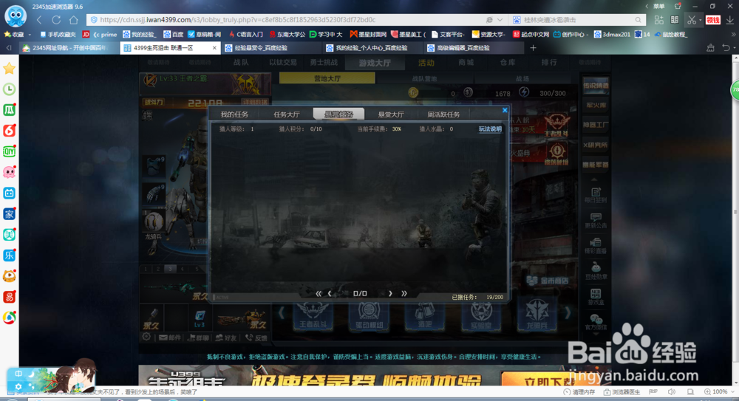Open the 家 sidebar shortcut

(x=9, y=214)
